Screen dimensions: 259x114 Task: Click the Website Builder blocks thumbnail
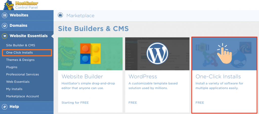pyautogui.click(x=90, y=54)
